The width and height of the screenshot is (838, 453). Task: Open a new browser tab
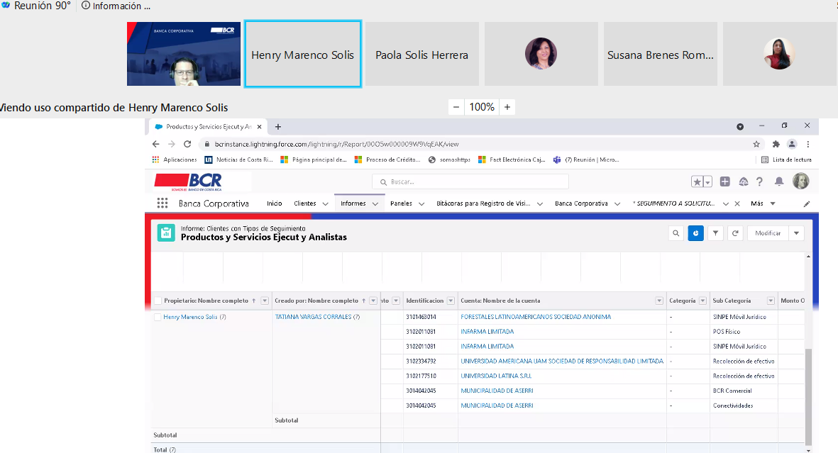pyautogui.click(x=278, y=127)
